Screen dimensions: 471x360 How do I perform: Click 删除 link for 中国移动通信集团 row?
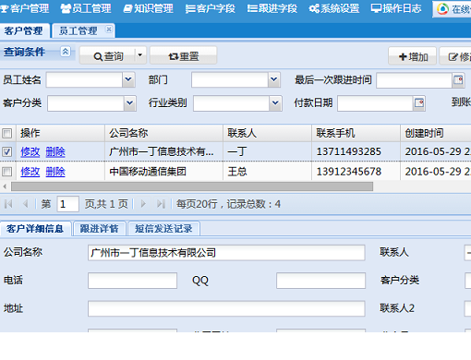point(55,172)
